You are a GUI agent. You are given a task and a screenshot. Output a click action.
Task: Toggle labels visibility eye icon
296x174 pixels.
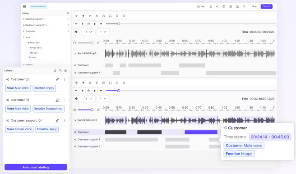point(65,71)
